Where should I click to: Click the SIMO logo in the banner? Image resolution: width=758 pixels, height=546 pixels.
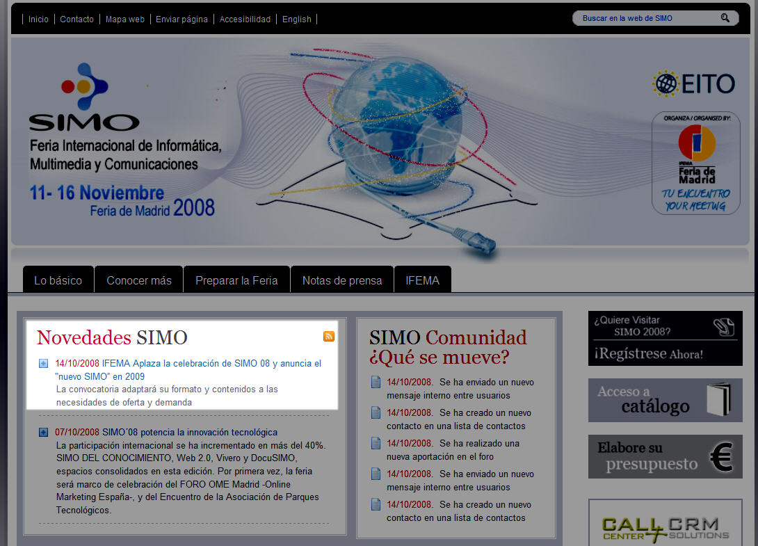84,97
